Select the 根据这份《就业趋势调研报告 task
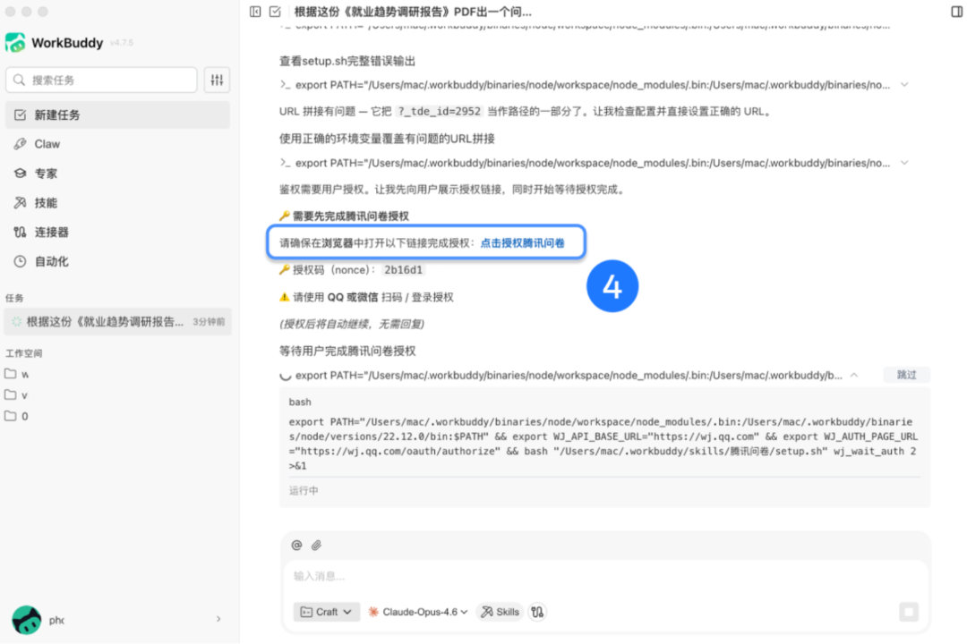This screenshot has width=967, height=644. click(117, 322)
